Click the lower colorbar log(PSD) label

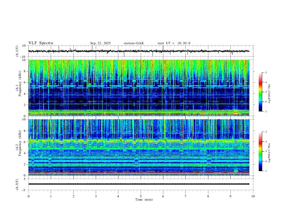pos(270,153)
